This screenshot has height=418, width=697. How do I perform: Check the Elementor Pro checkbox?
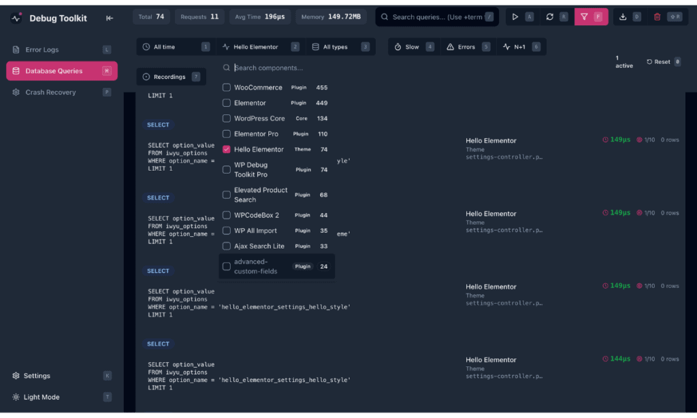pos(226,134)
